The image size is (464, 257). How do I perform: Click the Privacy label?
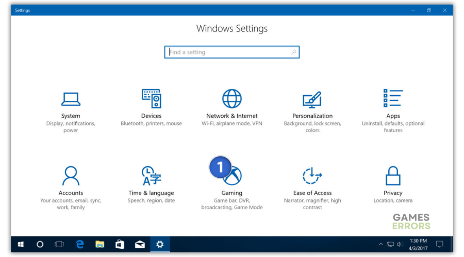(x=393, y=193)
